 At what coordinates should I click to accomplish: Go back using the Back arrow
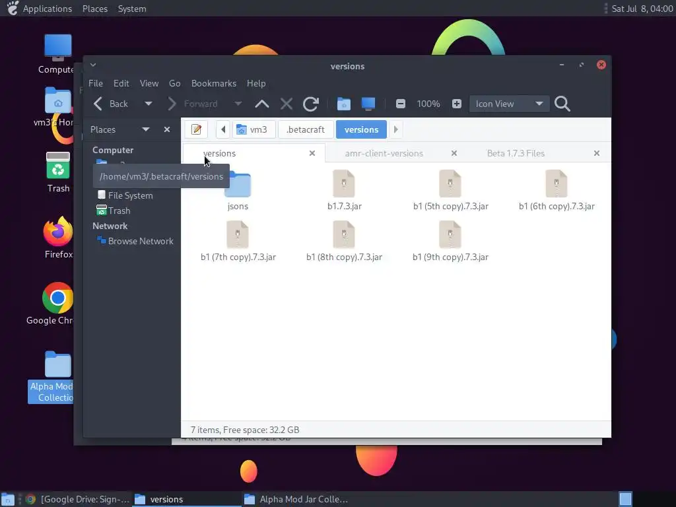pyautogui.click(x=110, y=104)
